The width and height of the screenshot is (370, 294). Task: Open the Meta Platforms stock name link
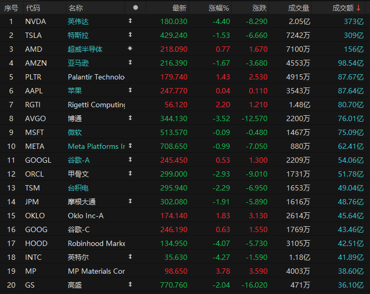click(x=96, y=147)
